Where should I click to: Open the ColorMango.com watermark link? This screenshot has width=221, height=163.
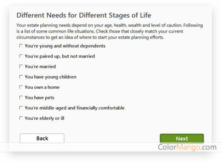point(187,147)
